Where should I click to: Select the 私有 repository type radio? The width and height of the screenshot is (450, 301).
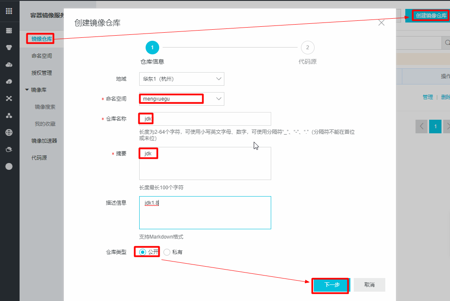(167, 252)
